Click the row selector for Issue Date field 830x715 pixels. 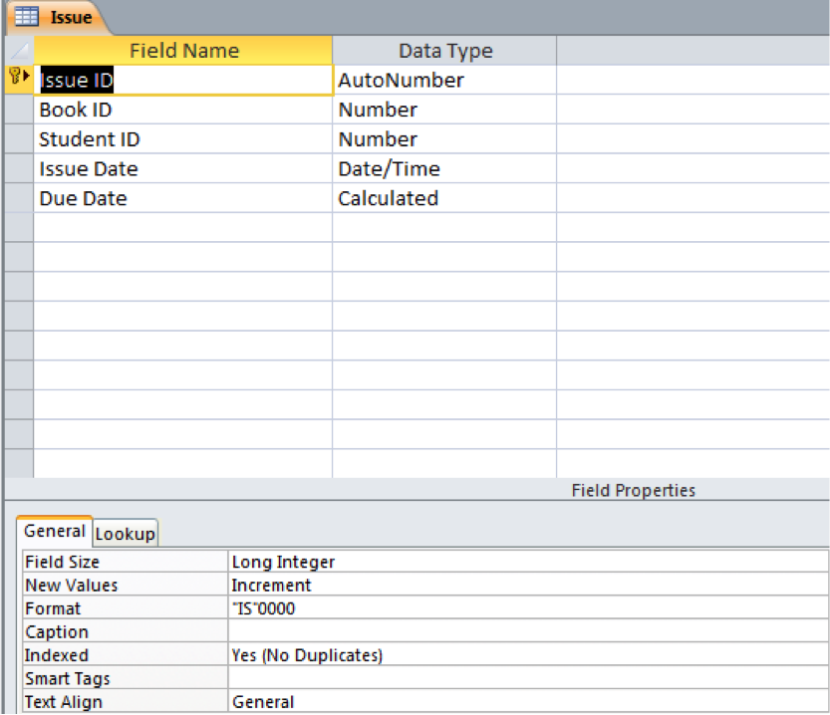[18, 168]
